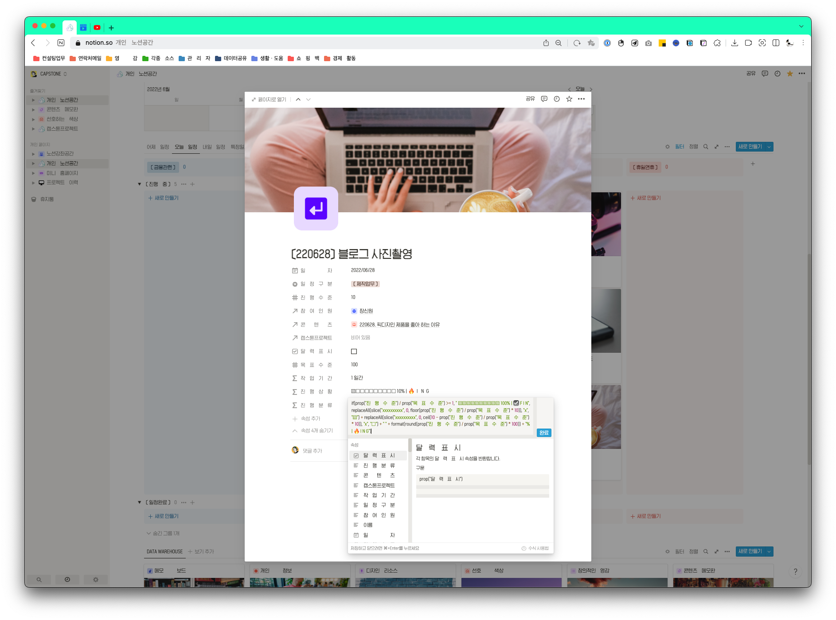Click the help question mark button
The image size is (836, 620).
coord(795,571)
